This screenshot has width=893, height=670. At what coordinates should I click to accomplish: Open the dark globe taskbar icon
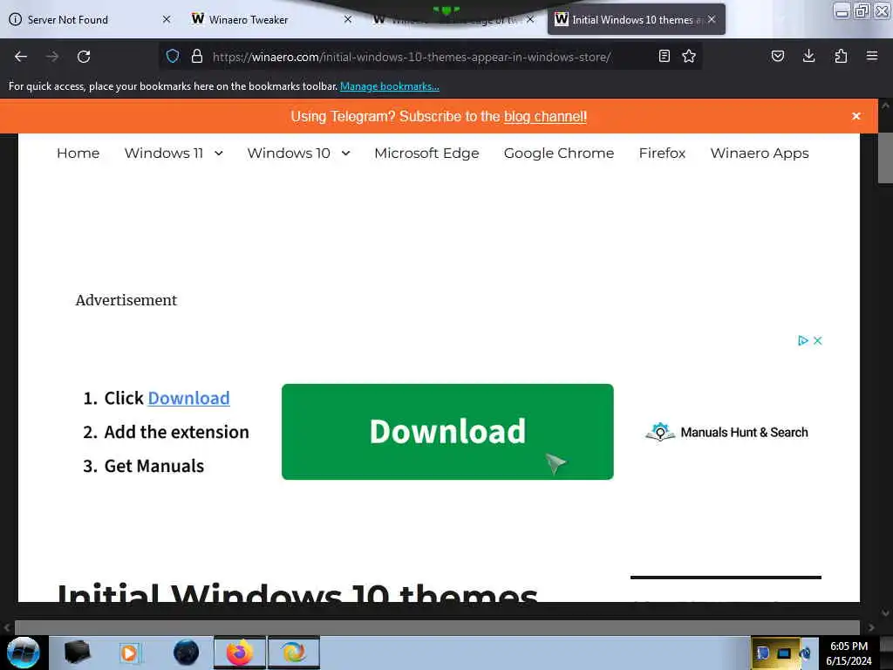pyautogui.click(x=187, y=653)
